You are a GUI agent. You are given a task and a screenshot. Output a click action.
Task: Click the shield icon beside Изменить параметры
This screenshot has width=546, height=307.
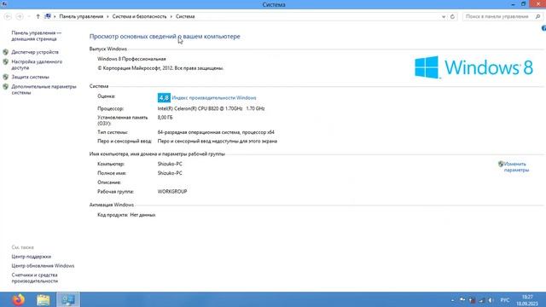point(501,164)
